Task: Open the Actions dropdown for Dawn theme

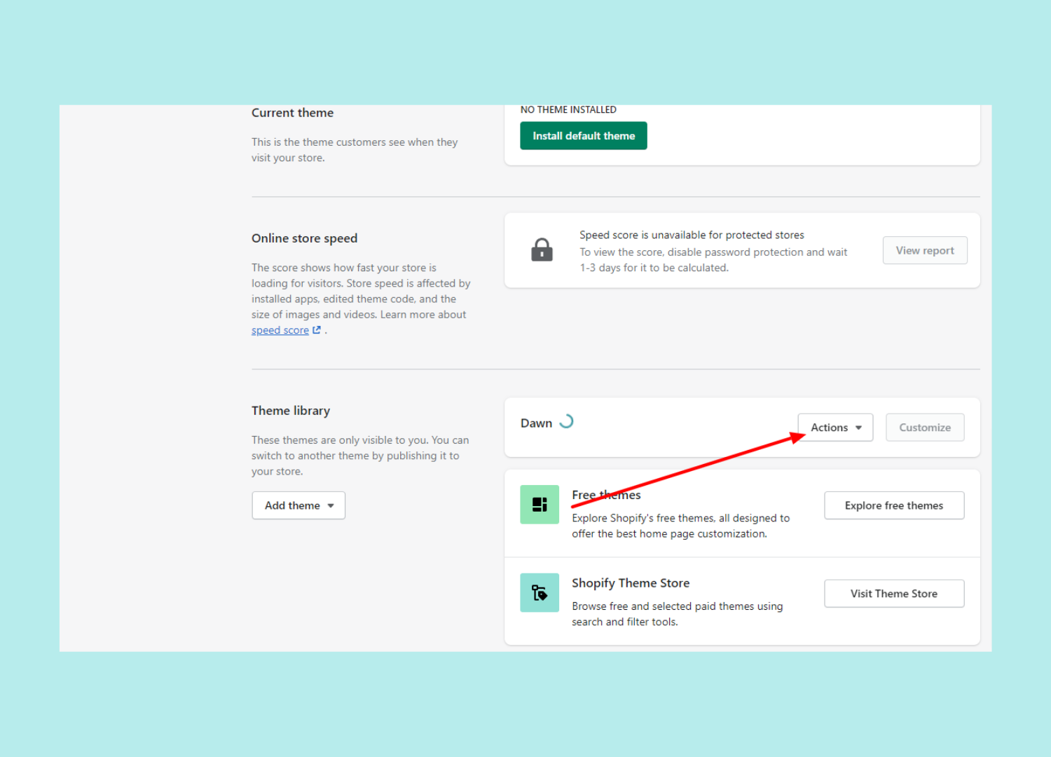Action: (835, 427)
